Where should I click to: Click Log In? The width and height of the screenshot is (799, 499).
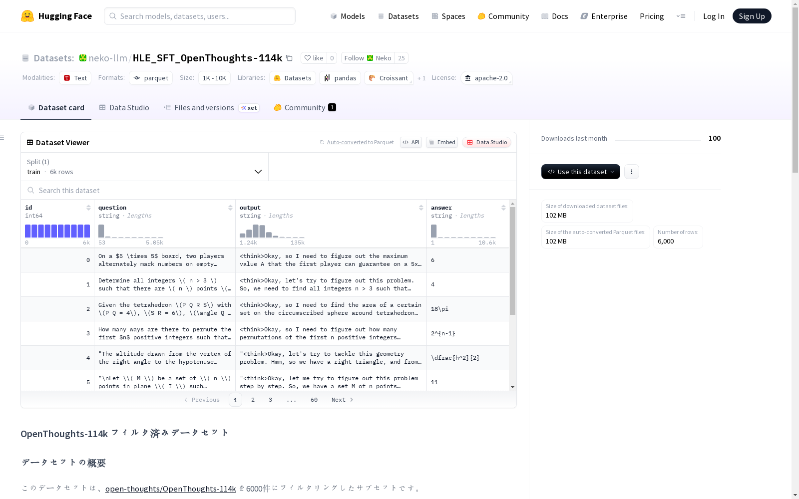tap(714, 16)
